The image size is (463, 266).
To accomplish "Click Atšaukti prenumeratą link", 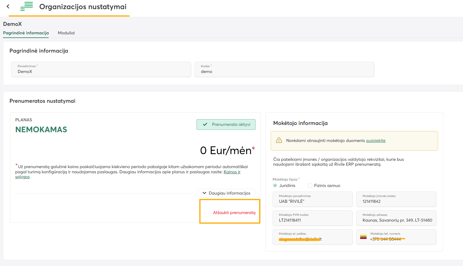I will pyautogui.click(x=234, y=212).
